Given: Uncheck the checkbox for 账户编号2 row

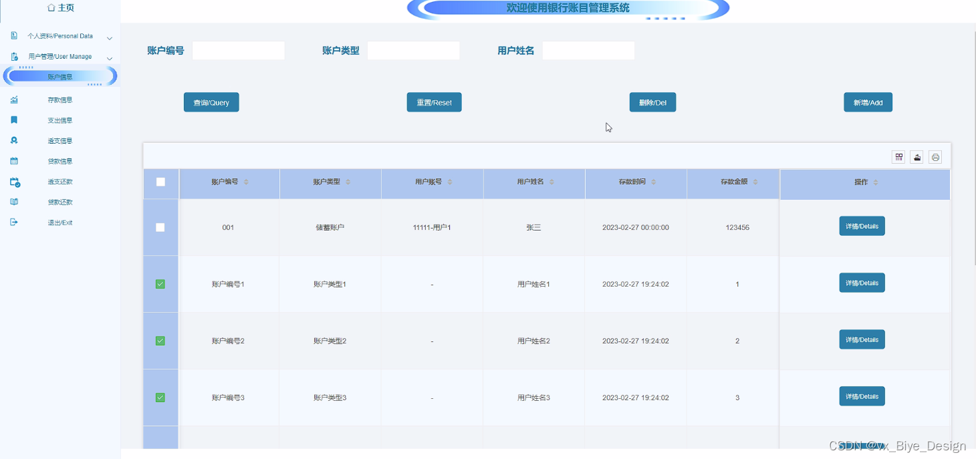Looking at the screenshot, I should [160, 341].
